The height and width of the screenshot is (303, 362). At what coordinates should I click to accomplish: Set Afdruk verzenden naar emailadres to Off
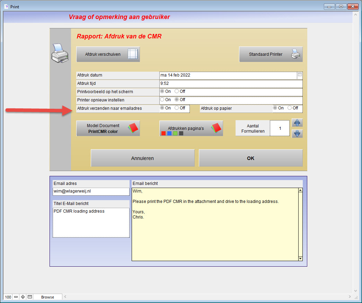click(177, 108)
